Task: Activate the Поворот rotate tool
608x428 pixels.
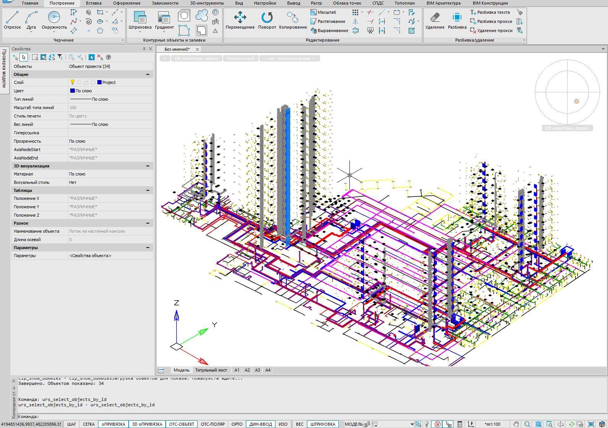Action: click(267, 20)
